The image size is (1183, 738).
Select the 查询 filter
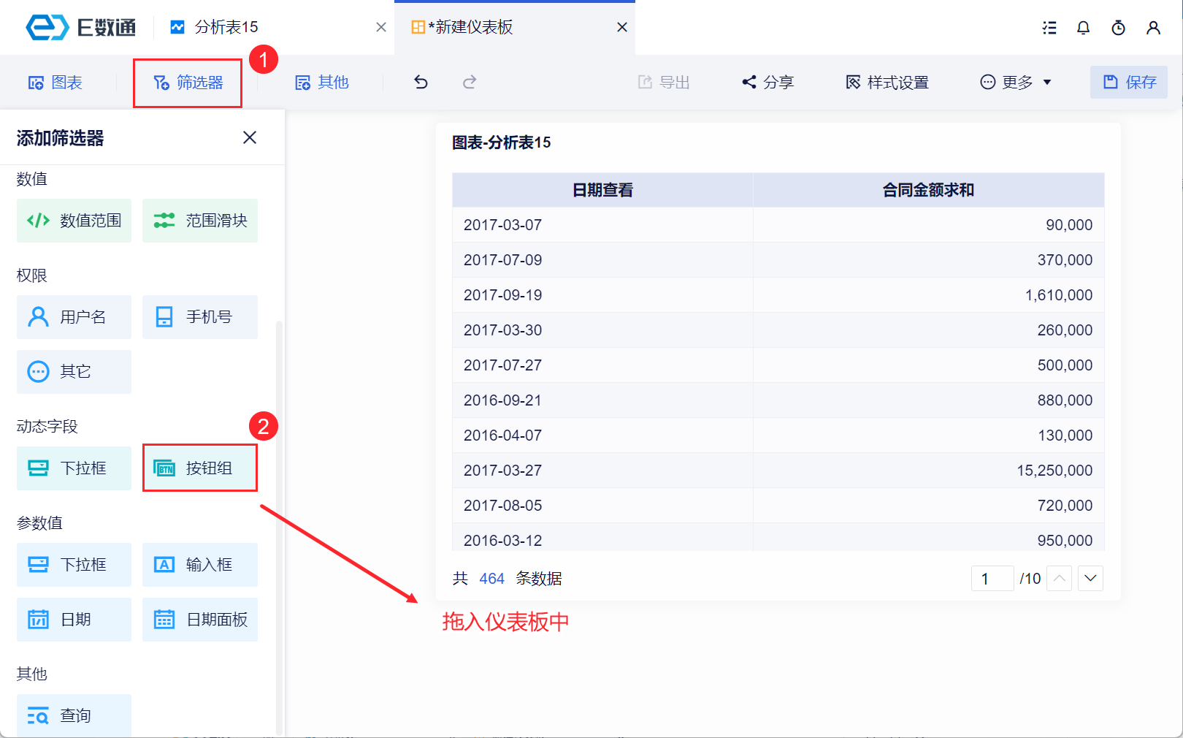[x=74, y=715]
